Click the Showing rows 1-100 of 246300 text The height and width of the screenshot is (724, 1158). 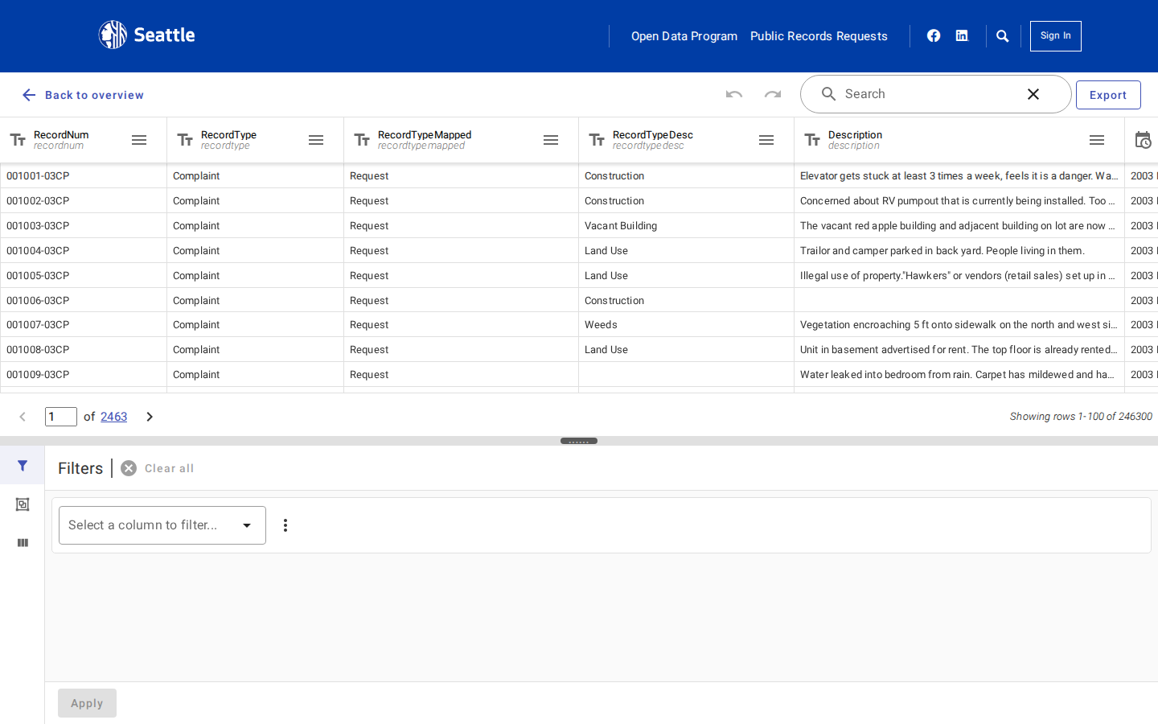coord(1081,417)
